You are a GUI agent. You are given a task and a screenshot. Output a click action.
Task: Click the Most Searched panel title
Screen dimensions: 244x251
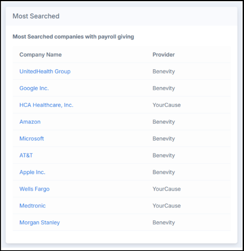point(36,16)
